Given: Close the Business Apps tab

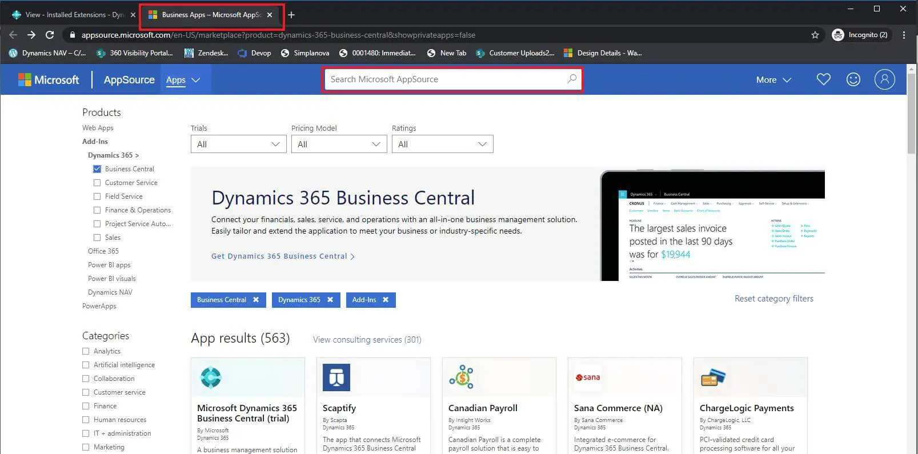Looking at the screenshot, I should click(270, 15).
